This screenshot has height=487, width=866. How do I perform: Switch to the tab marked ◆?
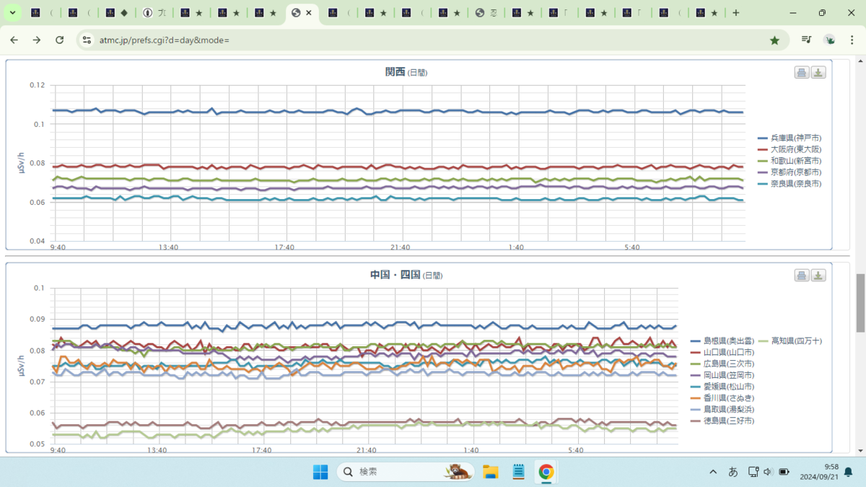coord(117,13)
